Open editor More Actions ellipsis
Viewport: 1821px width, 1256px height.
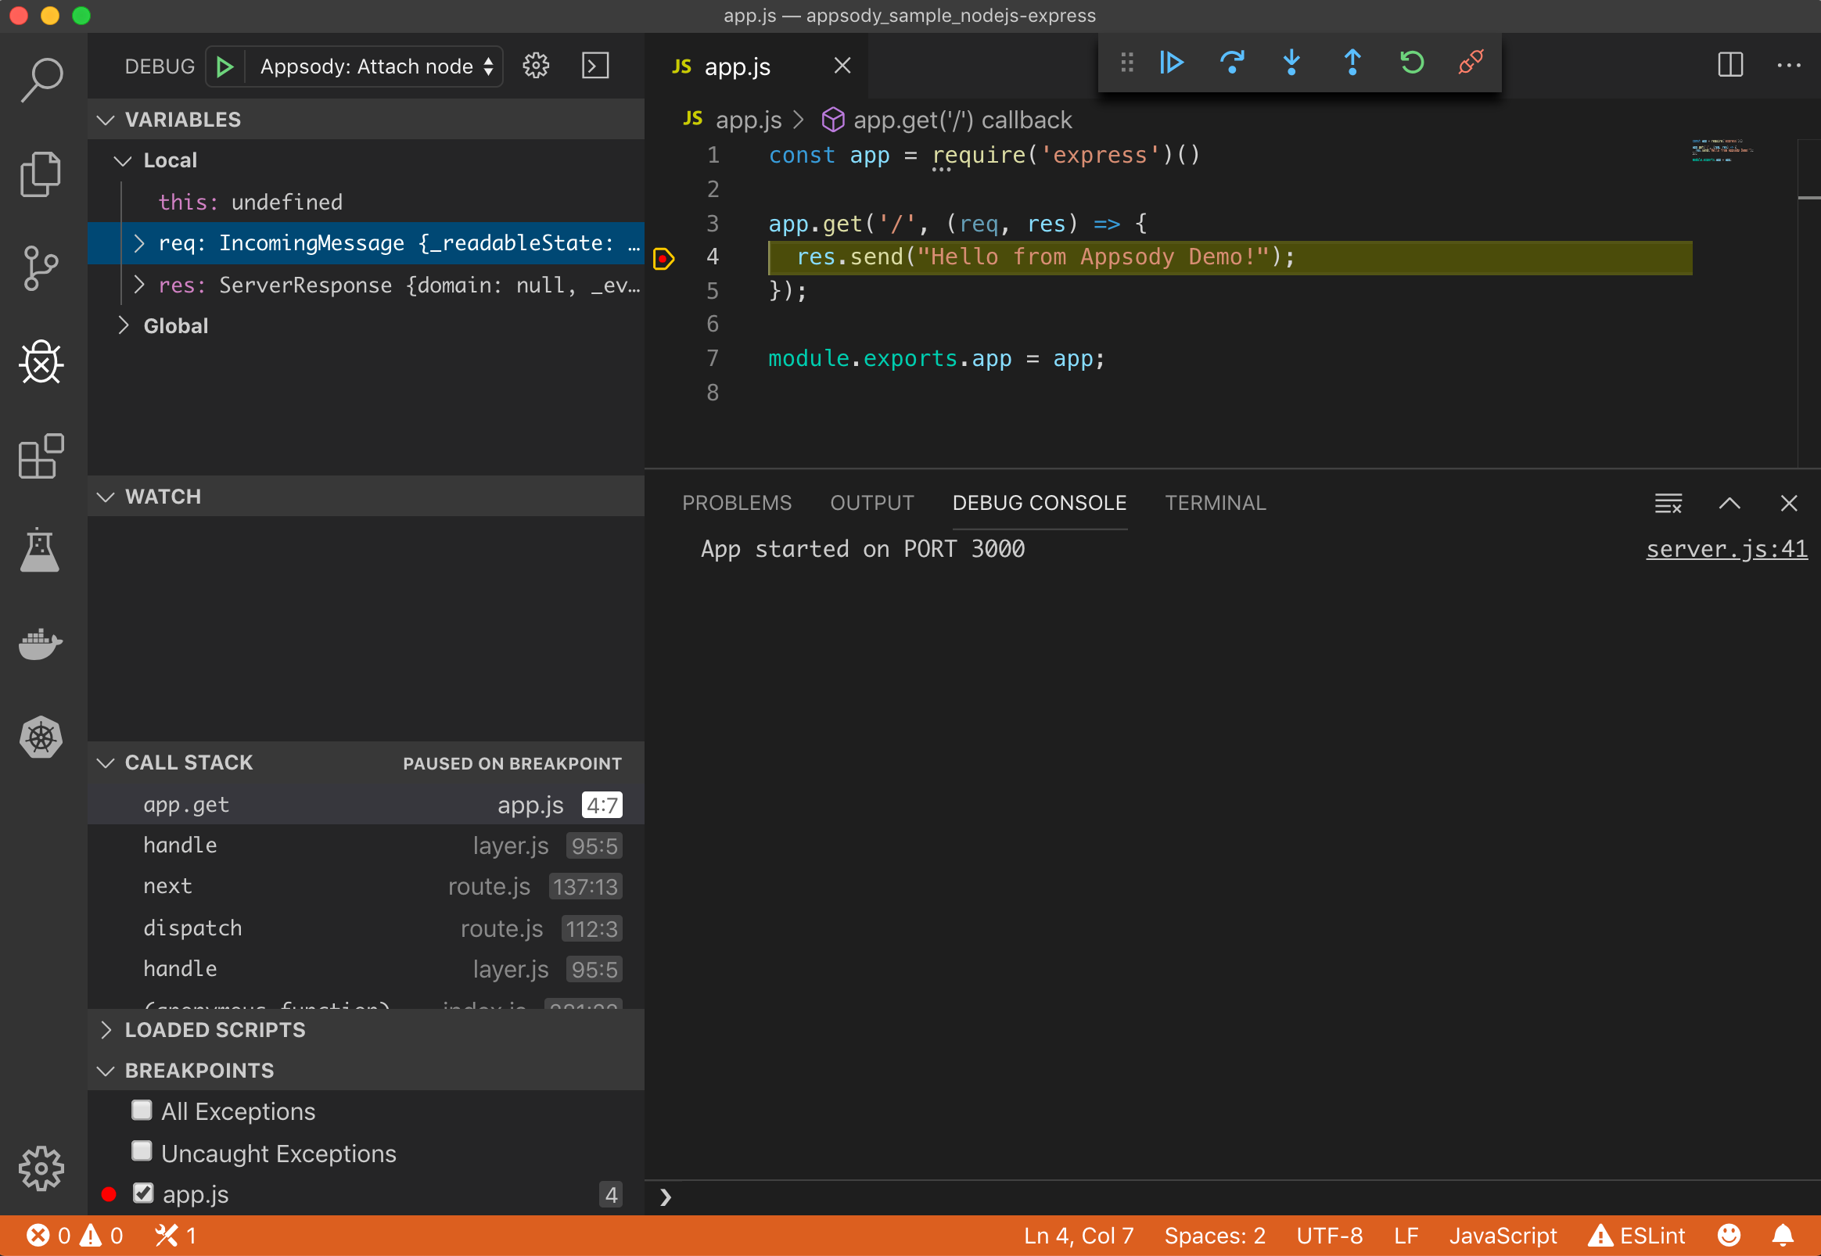click(1789, 66)
